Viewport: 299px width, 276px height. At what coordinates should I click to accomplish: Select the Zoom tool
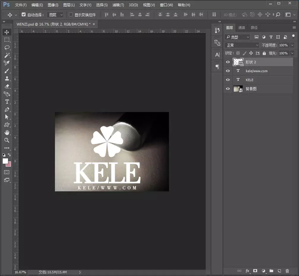coord(7,140)
